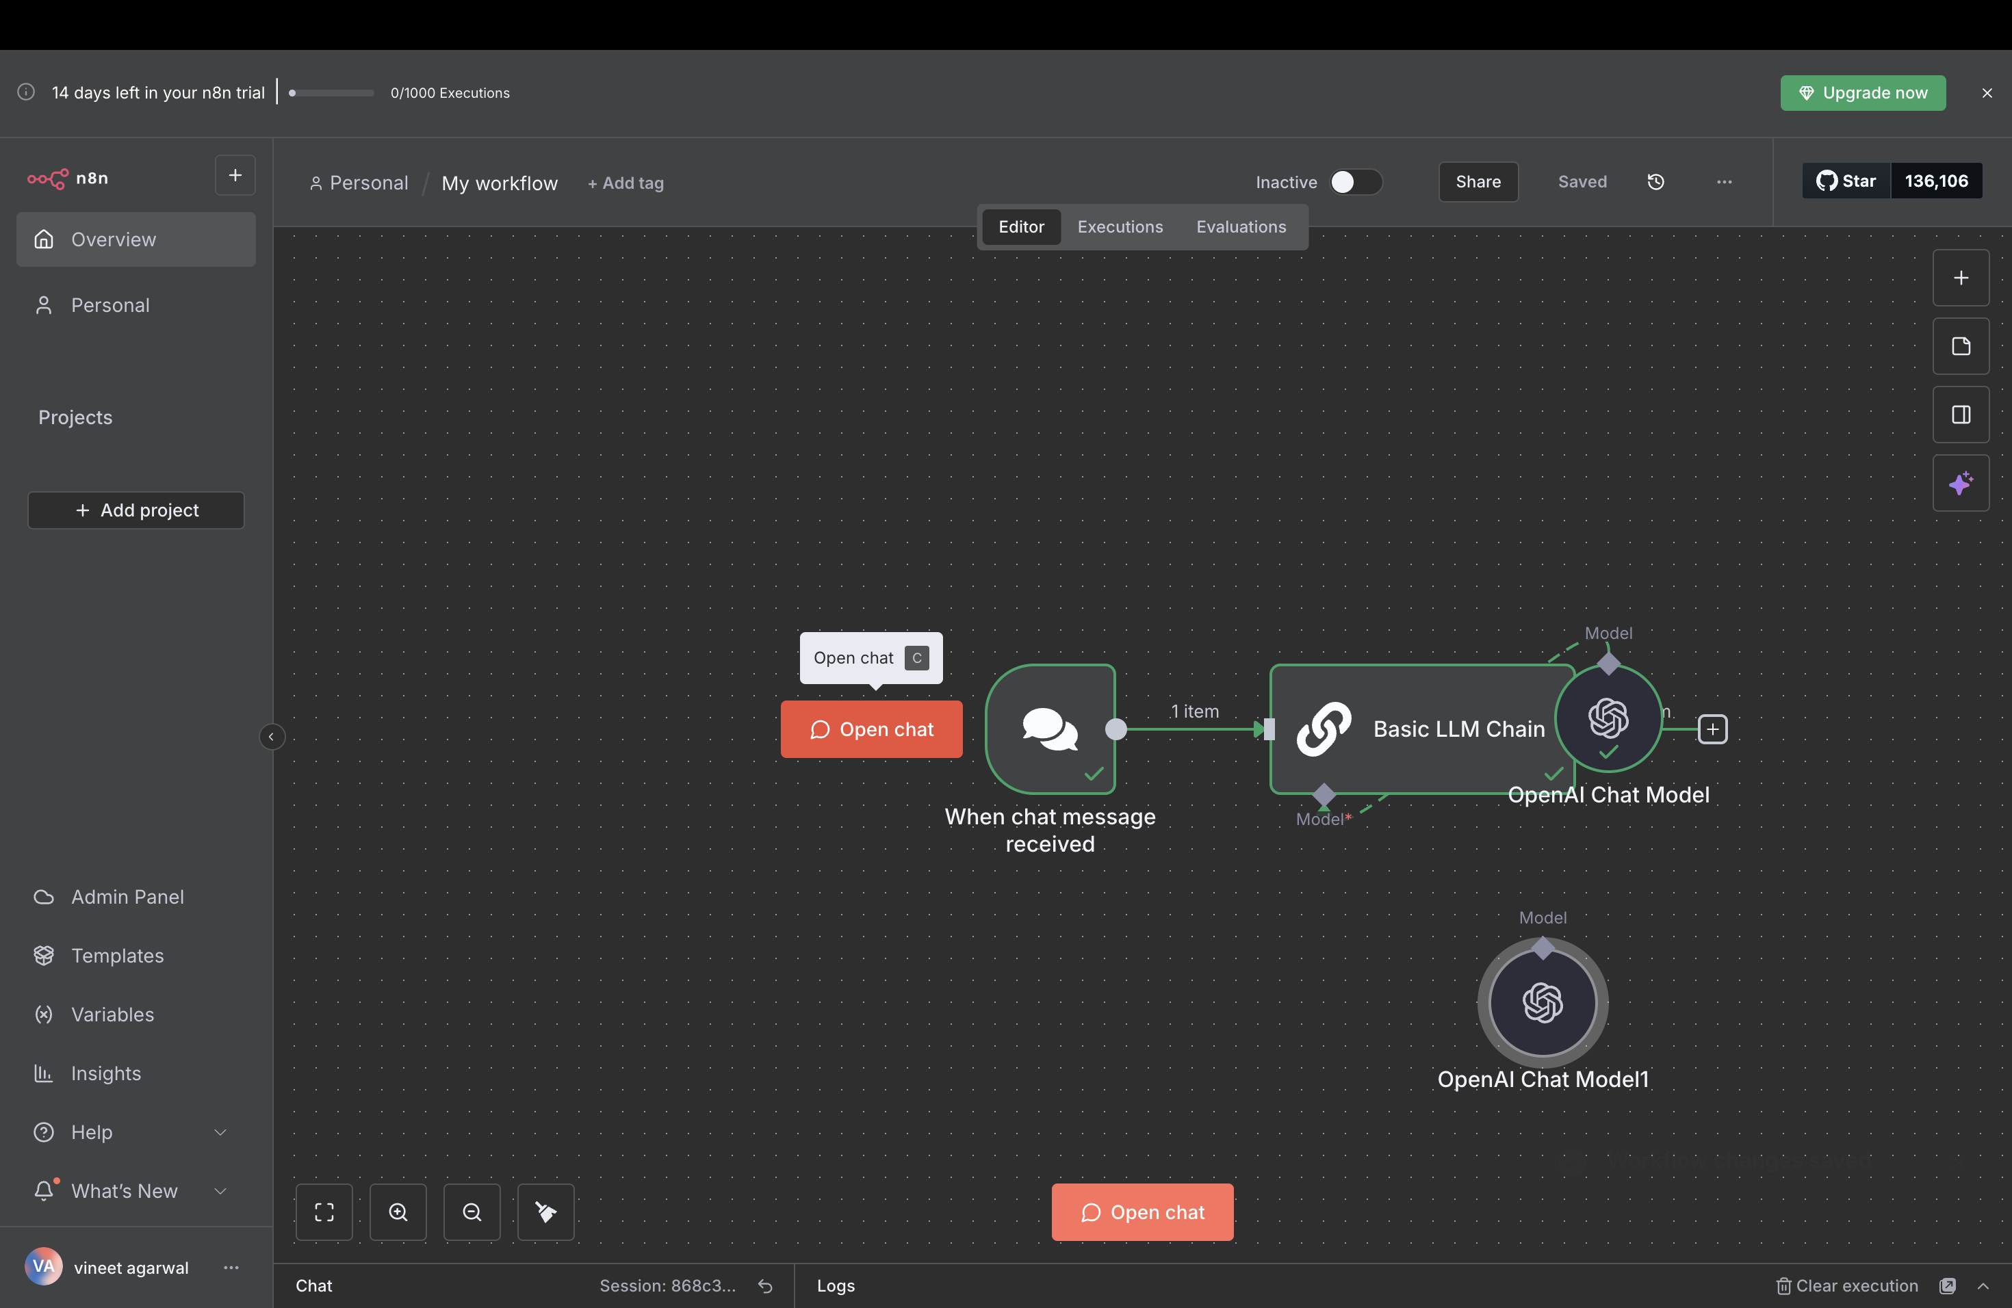Activate the workflow using the Inactive toggle
The height and width of the screenshot is (1308, 2012).
(x=1356, y=182)
